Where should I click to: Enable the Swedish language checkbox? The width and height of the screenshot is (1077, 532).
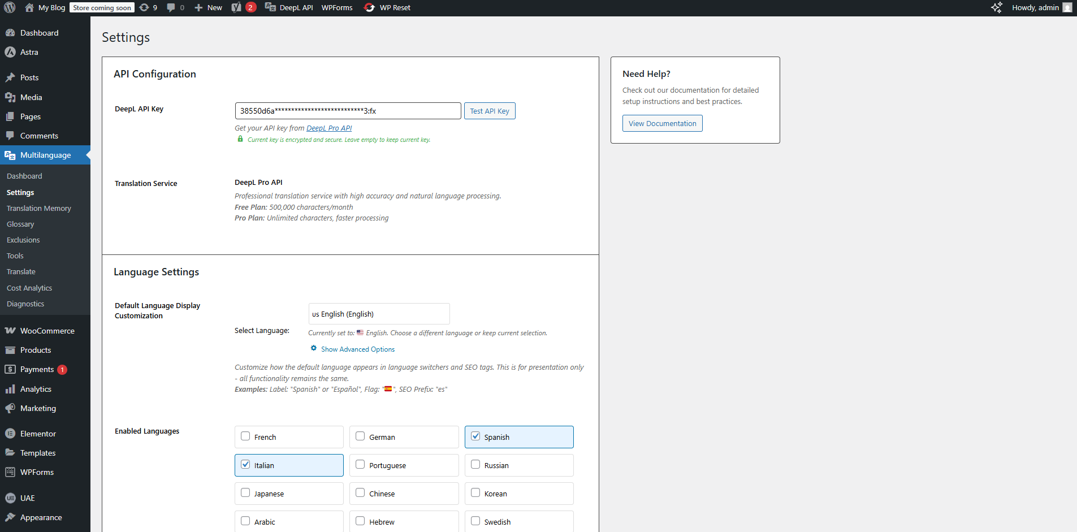(x=475, y=521)
